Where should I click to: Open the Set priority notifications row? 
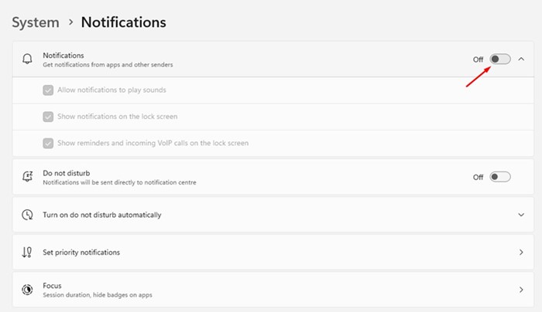pos(273,253)
